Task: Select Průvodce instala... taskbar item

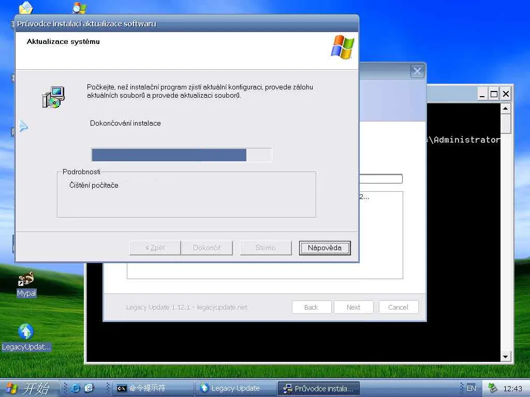Action: (x=318, y=389)
